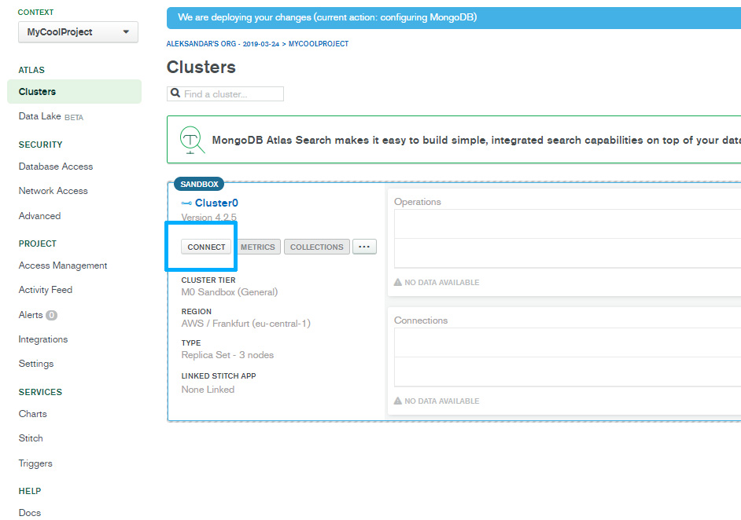741x520 pixels.
Task: Click the METRICS button
Action: (x=257, y=247)
